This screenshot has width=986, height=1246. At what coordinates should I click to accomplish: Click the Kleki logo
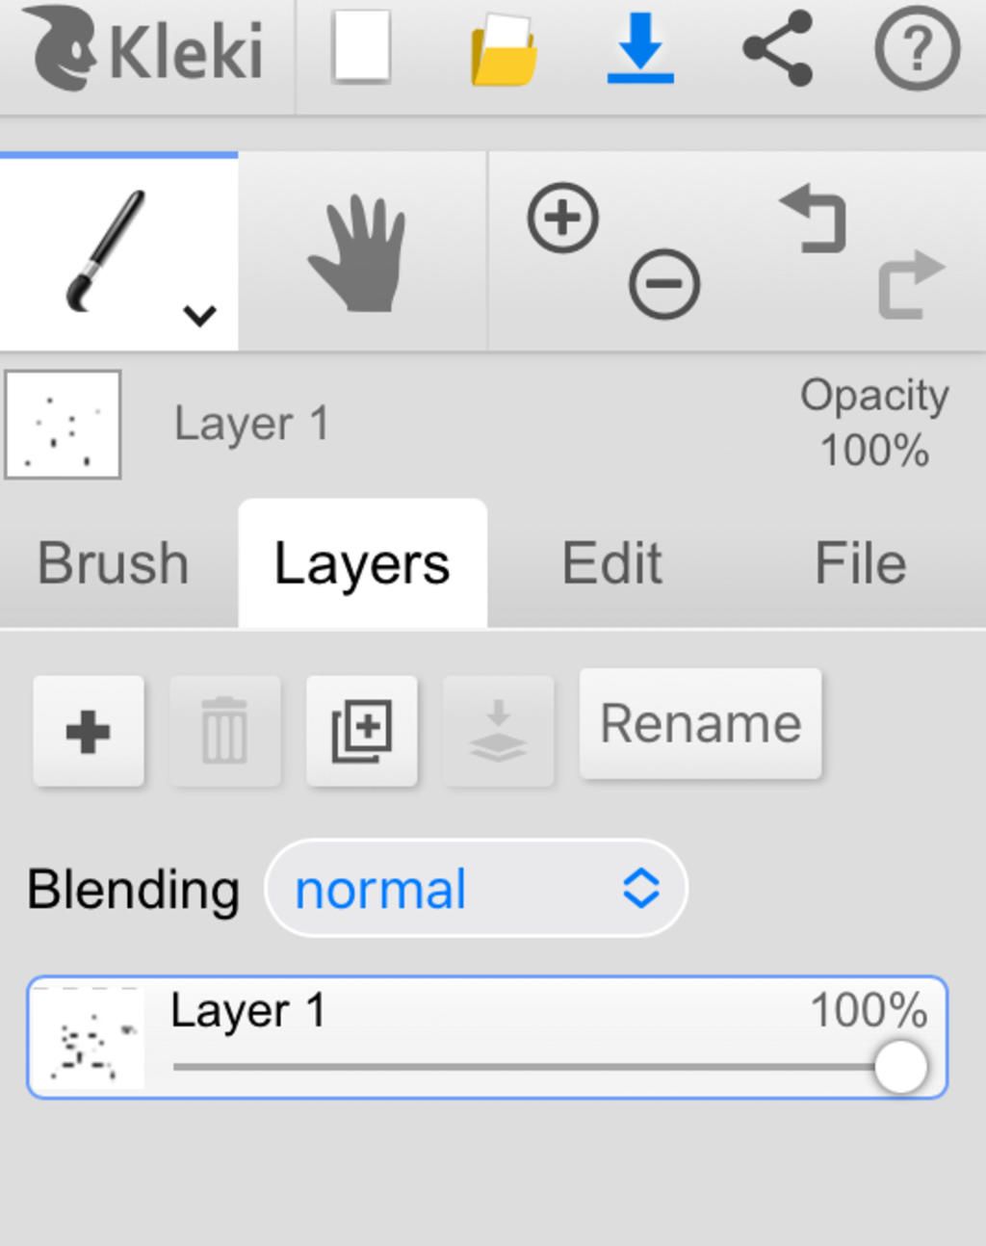[x=144, y=48]
